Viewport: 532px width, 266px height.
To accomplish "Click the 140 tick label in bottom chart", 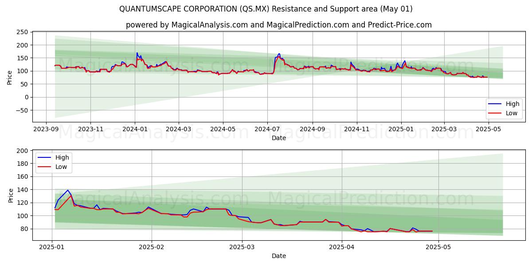I will point(23,190).
